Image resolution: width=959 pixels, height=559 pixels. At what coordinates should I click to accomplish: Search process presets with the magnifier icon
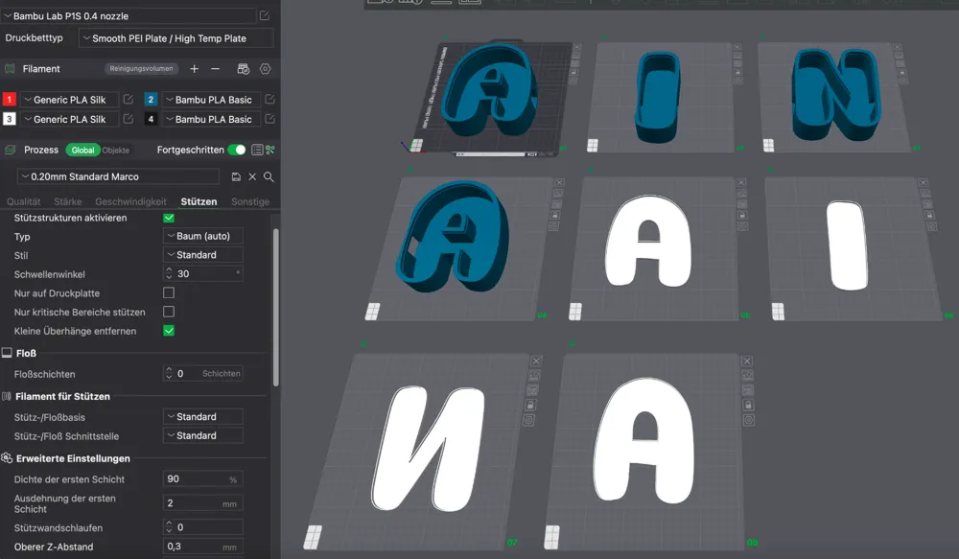pyautogui.click(x=268, y=176)
